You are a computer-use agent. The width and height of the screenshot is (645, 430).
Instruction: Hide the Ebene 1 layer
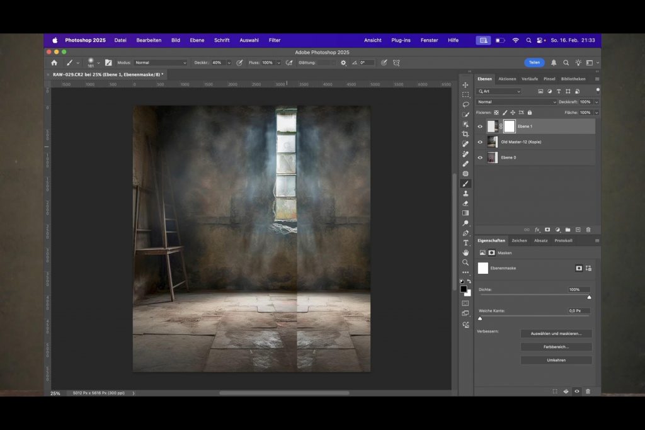click(480, 127)
